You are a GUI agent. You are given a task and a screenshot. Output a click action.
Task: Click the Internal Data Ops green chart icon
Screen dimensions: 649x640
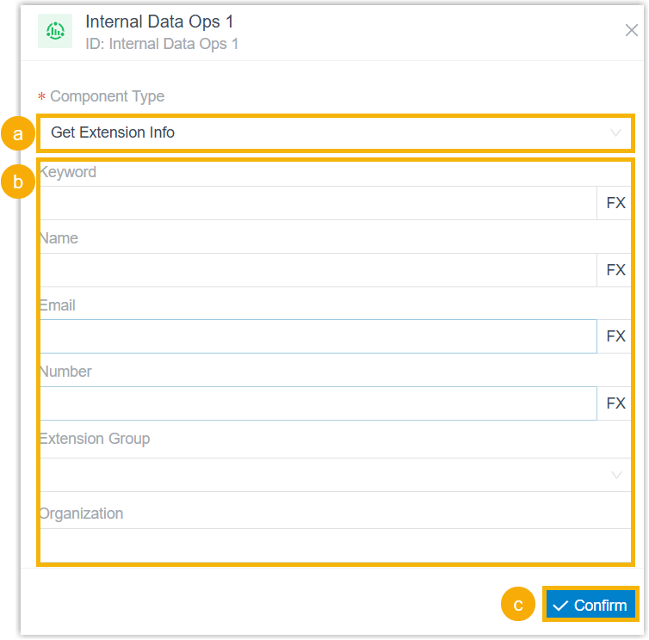tap(55, 31)
